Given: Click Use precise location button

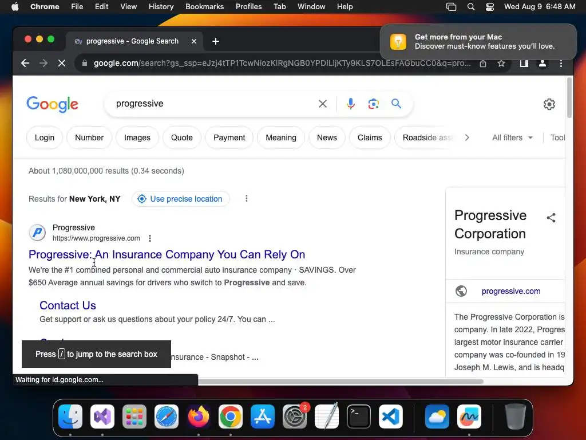Looking at the screenshot, I should [180, 199].
